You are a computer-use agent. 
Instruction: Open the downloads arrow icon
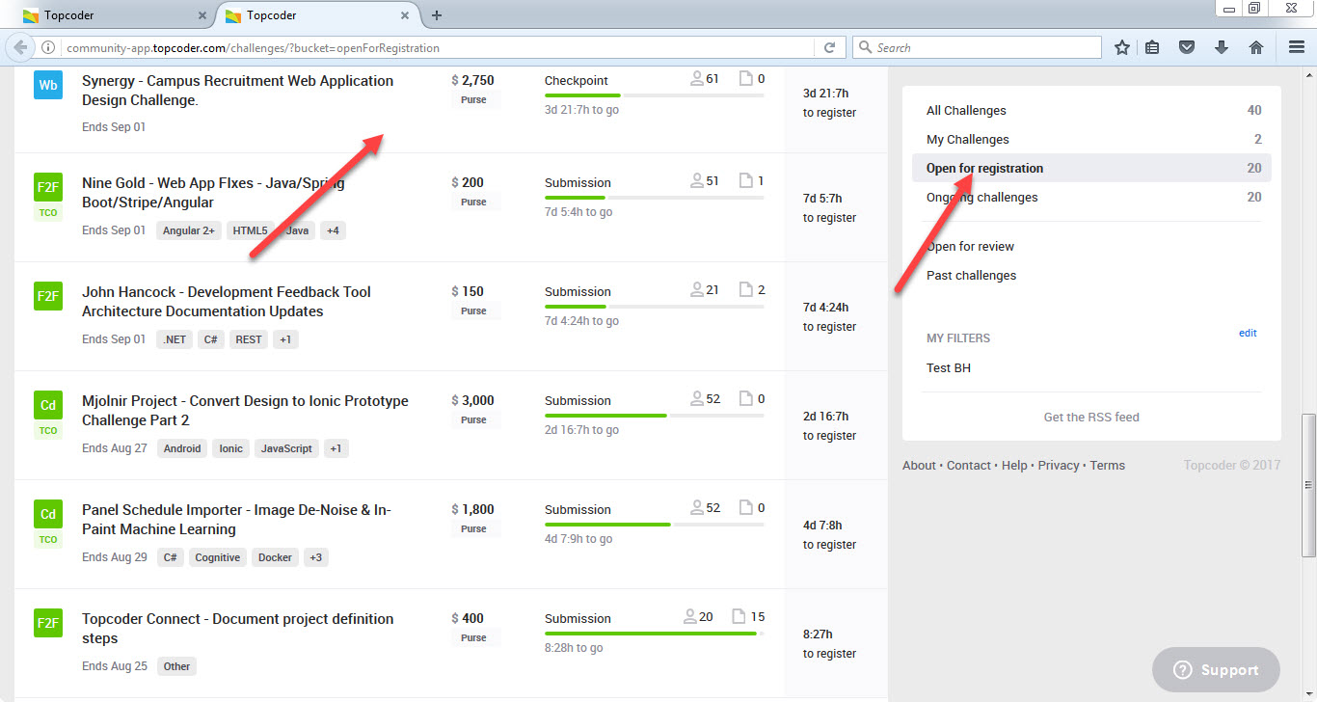1222,47
